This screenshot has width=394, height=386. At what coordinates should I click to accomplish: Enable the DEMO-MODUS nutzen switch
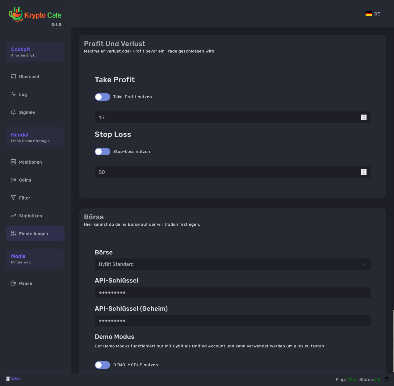[103, 365]
